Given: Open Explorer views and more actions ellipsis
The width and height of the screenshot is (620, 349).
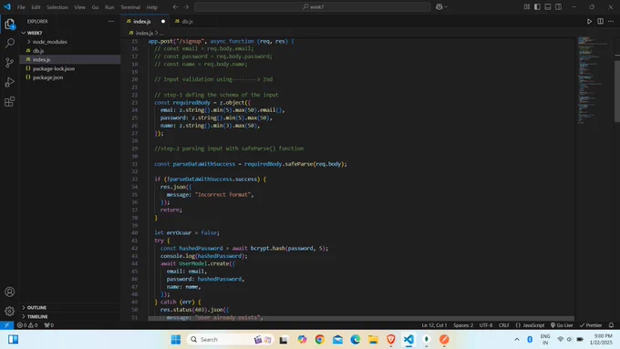Looking at the screenshot, I should click(x=111, y=21).
